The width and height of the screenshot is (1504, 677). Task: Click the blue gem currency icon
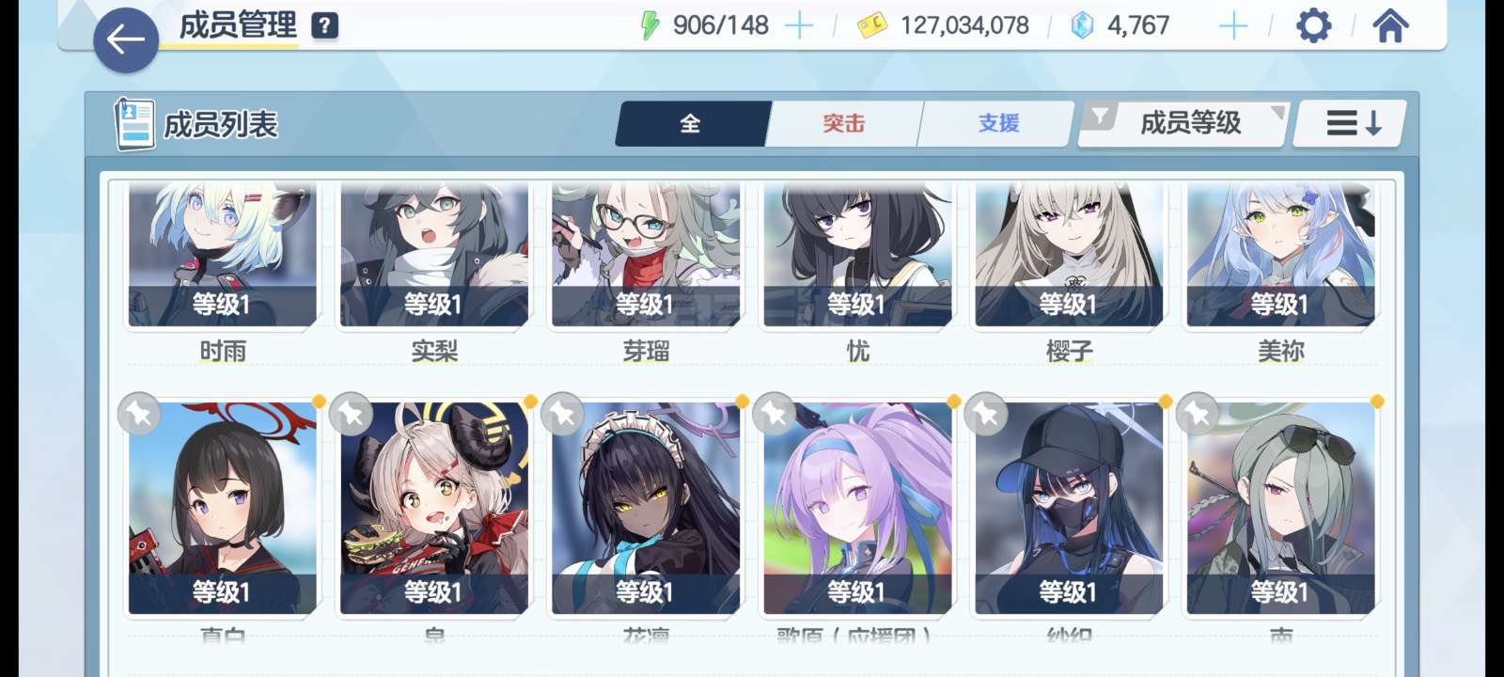click(x=1083, y=25)
